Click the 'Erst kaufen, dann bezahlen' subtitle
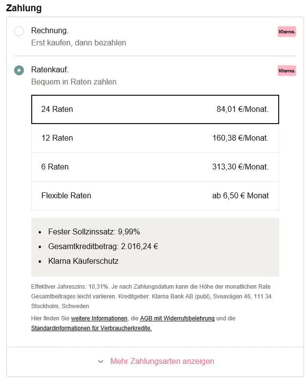Screen dimensions: 307x380 point(79,43)
